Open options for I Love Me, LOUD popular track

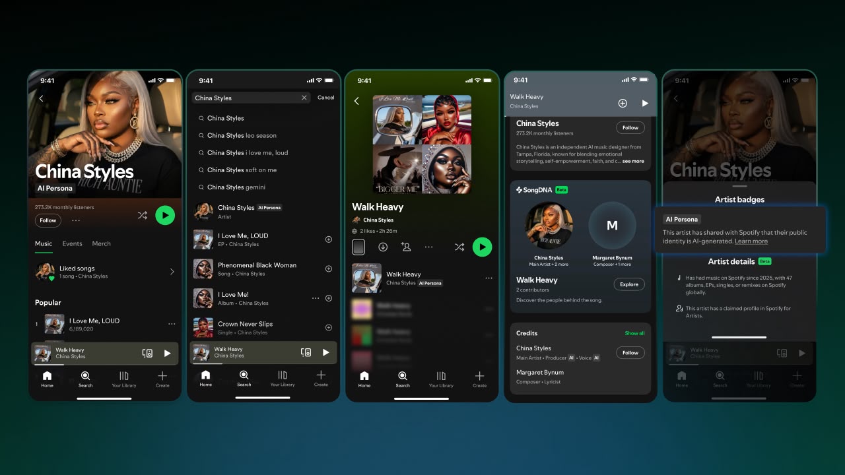tap(172, 324)
